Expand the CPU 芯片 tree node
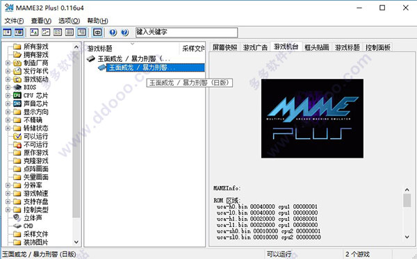Viewport: 417px width, 259px height. pos(8,96)
